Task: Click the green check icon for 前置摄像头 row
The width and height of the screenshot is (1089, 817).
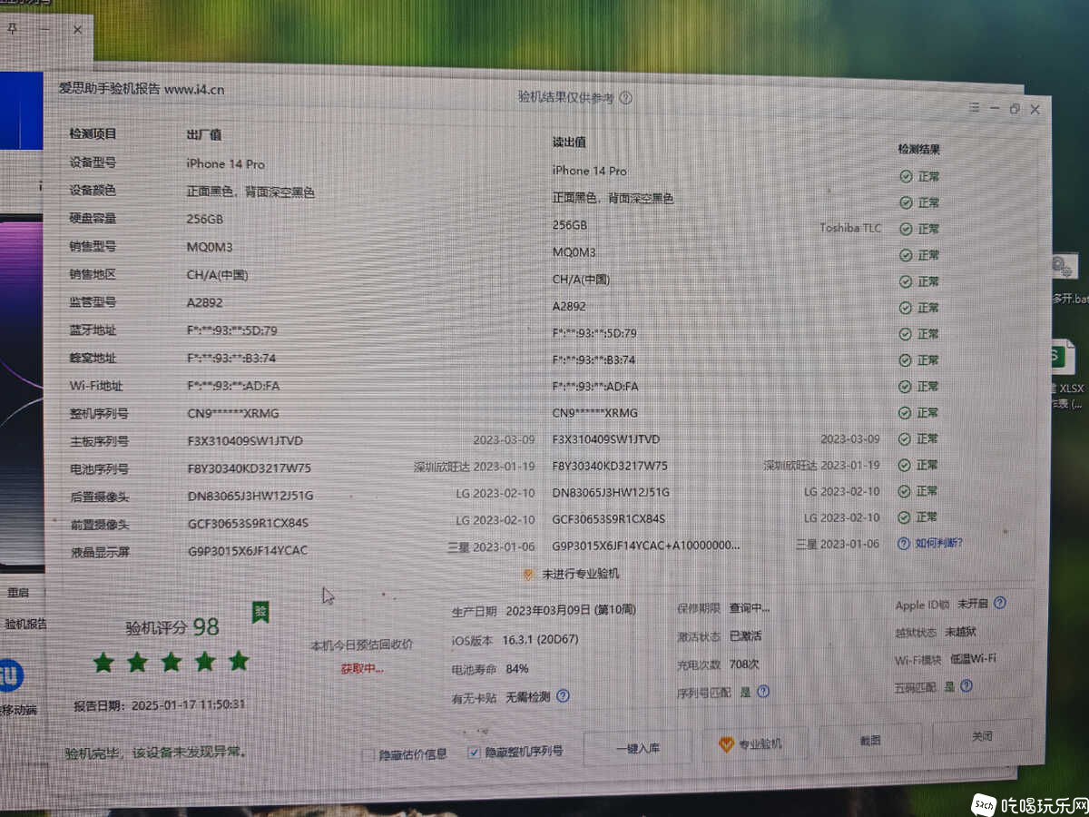Action: click(905, 517)
